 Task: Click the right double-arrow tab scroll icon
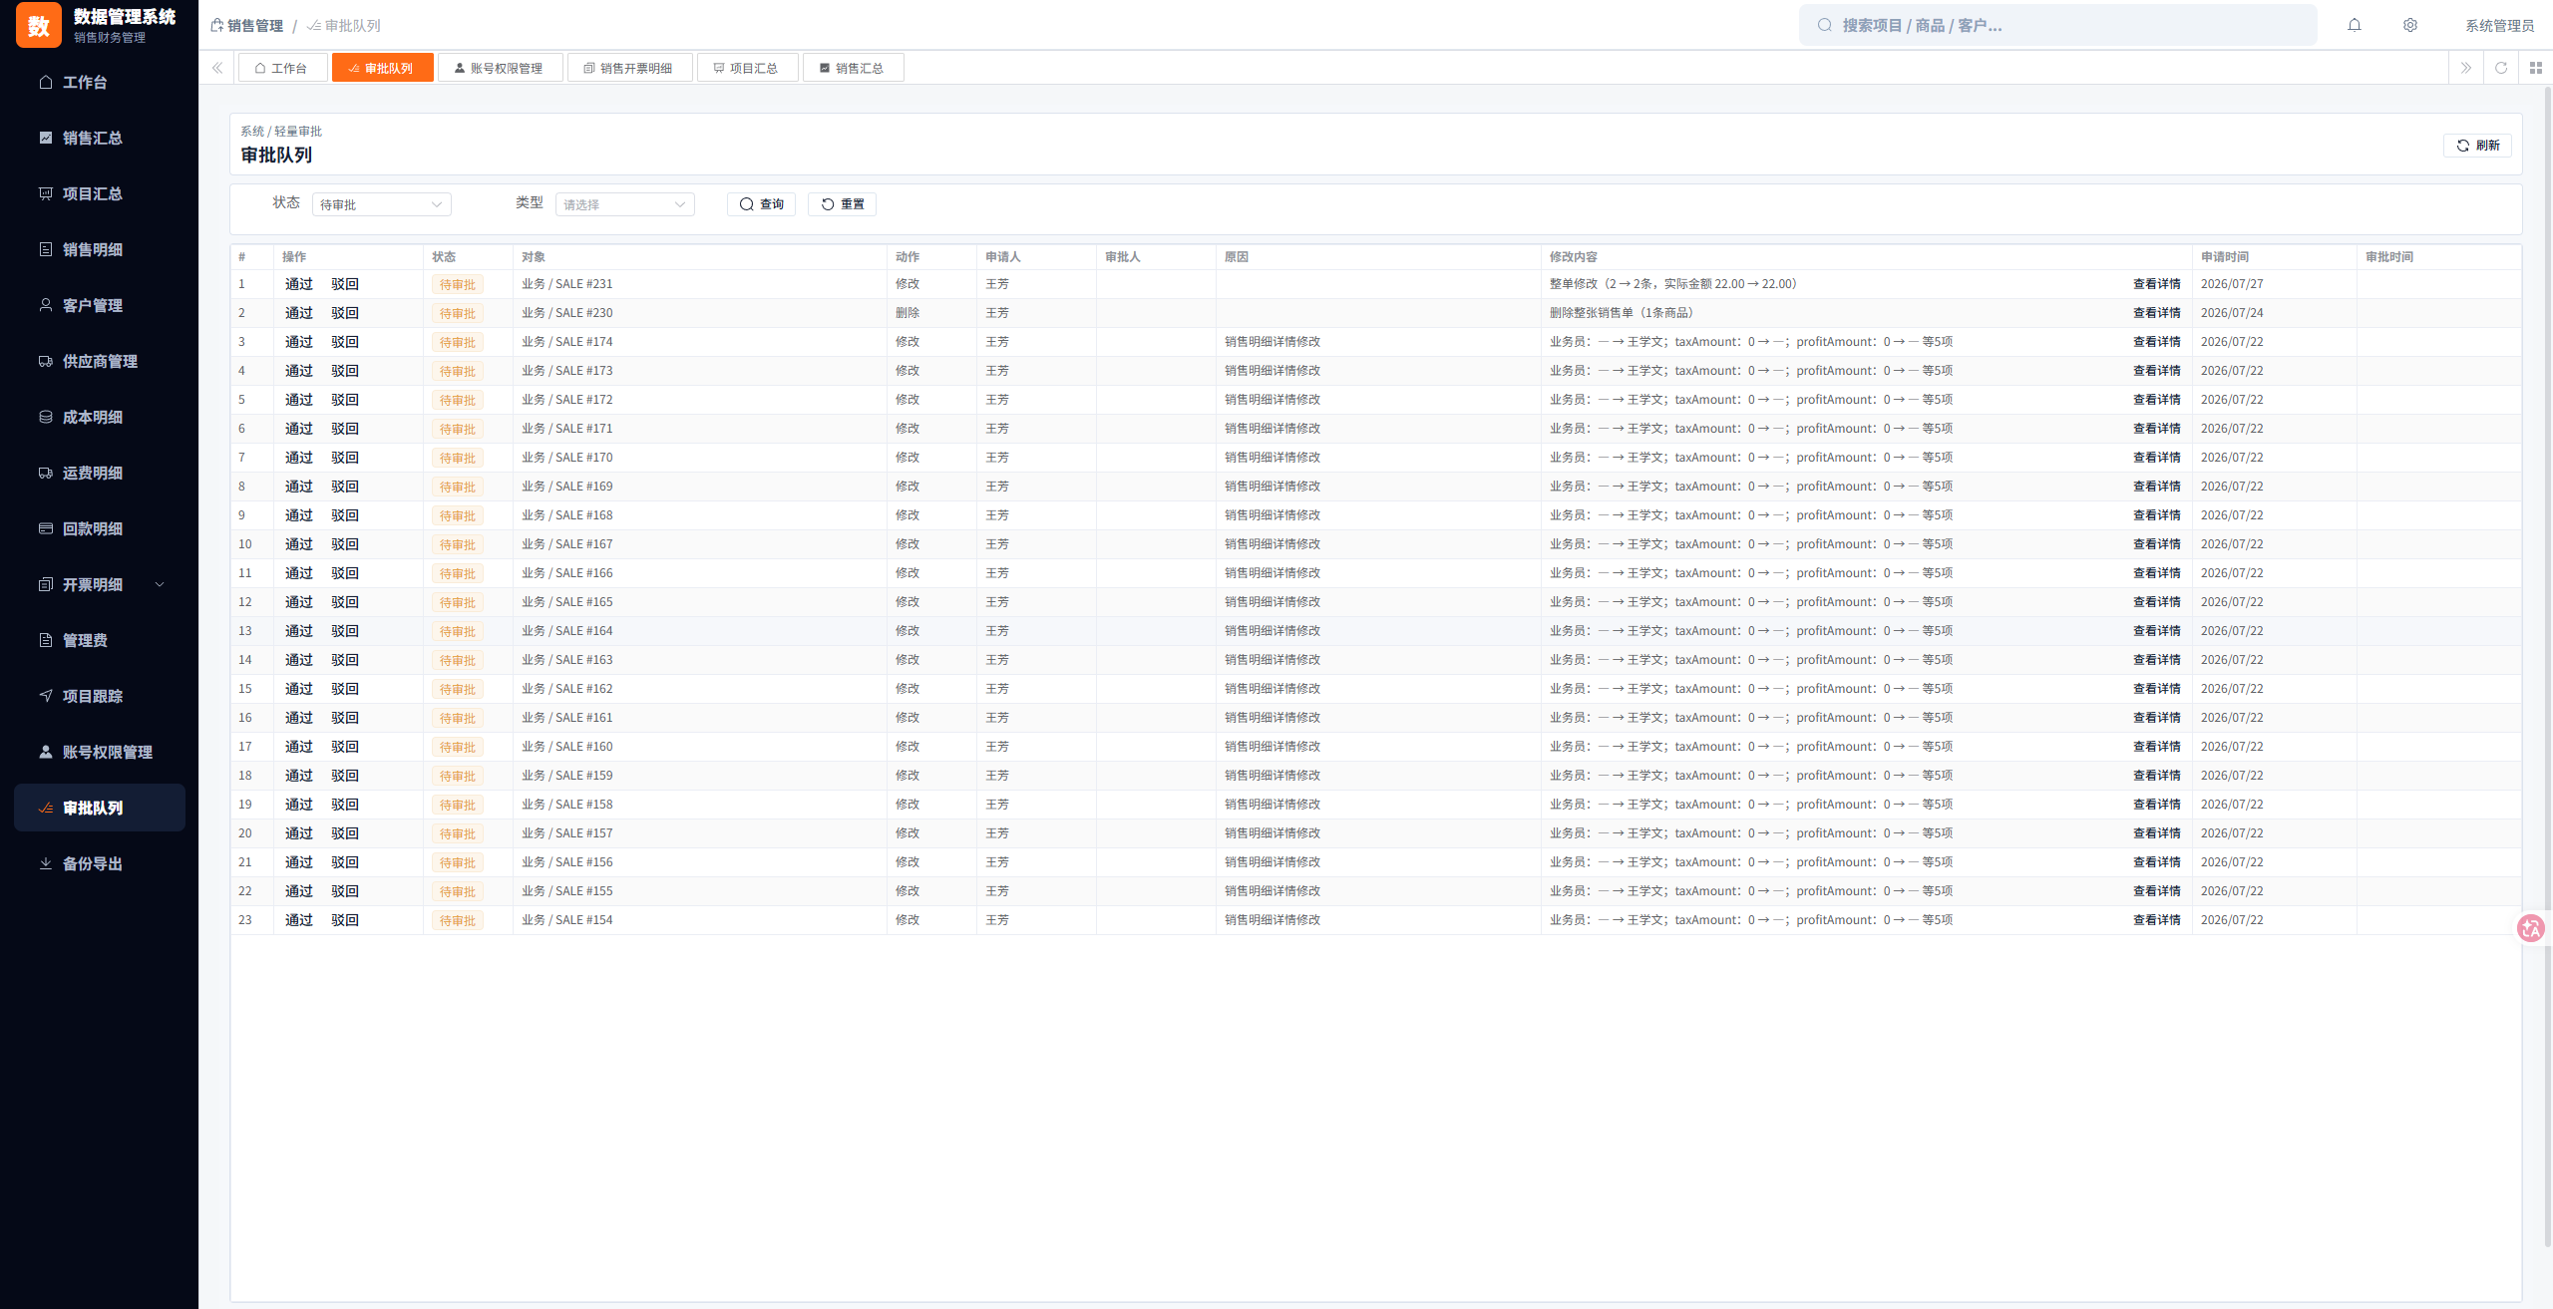pos(2466,68)
